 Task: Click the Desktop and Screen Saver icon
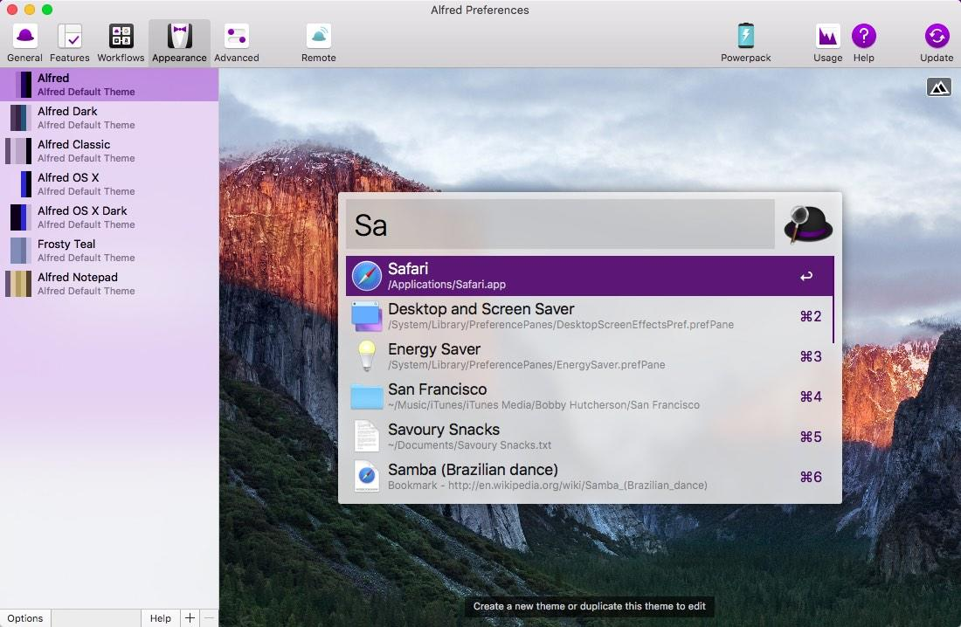(x=367, y=316)
